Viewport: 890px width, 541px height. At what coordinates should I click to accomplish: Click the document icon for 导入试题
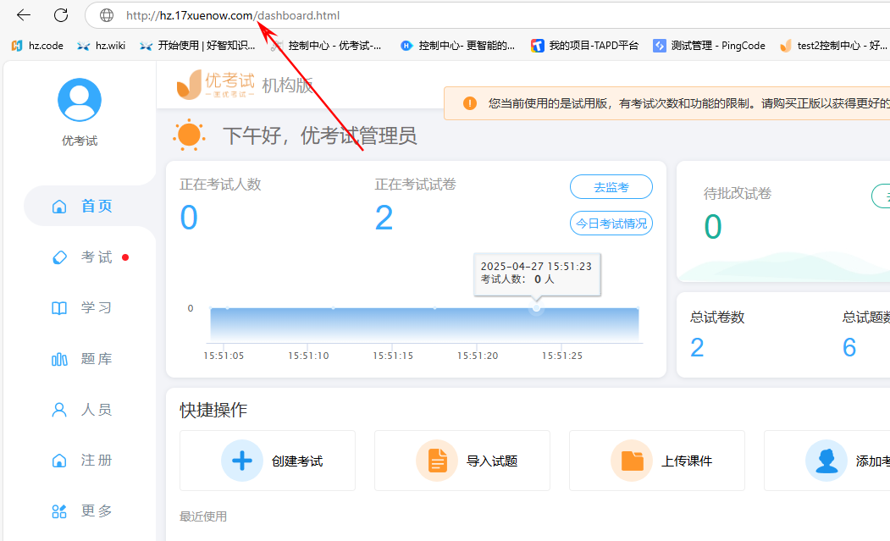(437, 461)
